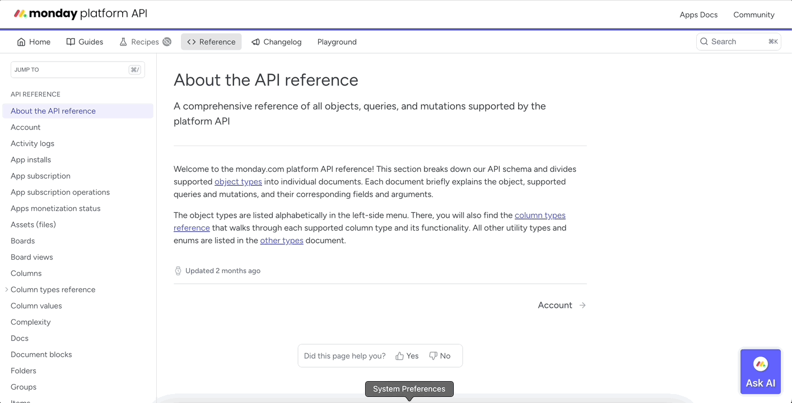Click the Guides book icon
This screenshot has height=403, width=792.
(x=71, y=42)
